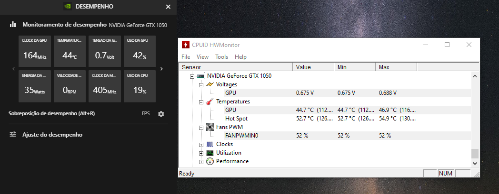
Task: Click the bar chart icon beside Monitoramento de desempenho
Action: pos(13,24)
